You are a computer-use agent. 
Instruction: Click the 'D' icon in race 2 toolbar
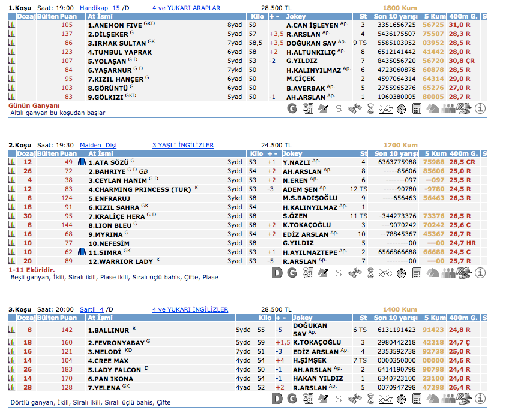pyautogui.click(x=277, y=273)
